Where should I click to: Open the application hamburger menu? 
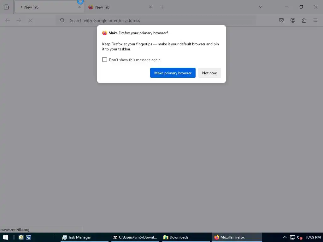tap(315, 20)
